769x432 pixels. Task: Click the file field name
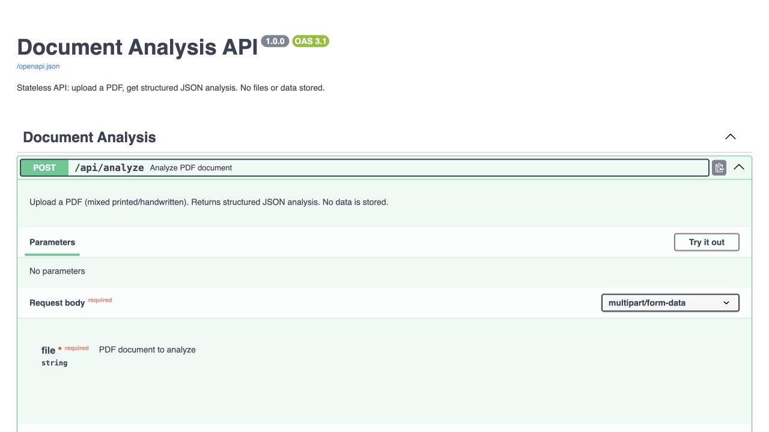[48, 350]
